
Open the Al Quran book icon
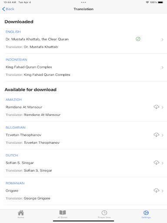coord(63,213)
